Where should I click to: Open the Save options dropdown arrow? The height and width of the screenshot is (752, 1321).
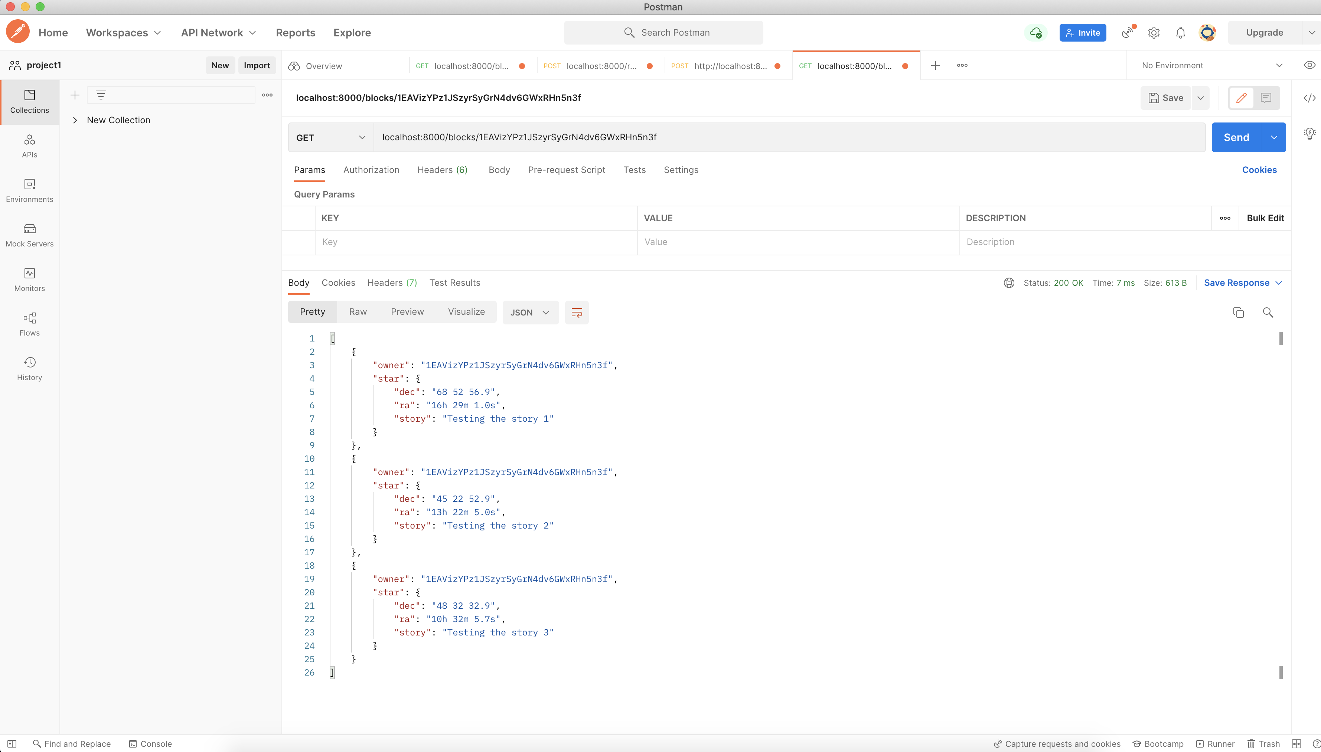(x=1201, y=98)
